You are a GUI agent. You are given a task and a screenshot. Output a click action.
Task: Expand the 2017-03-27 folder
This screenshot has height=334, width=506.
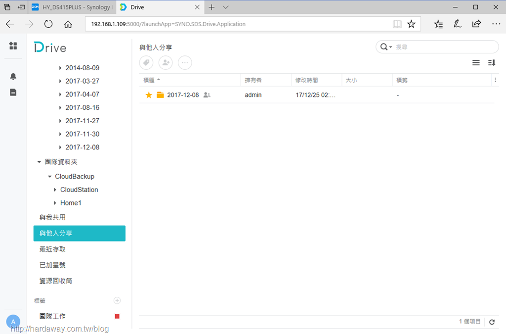(x=60, y=81)
